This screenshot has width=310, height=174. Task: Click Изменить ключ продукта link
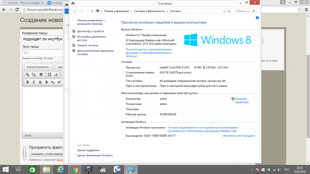[x=239, y=136]
